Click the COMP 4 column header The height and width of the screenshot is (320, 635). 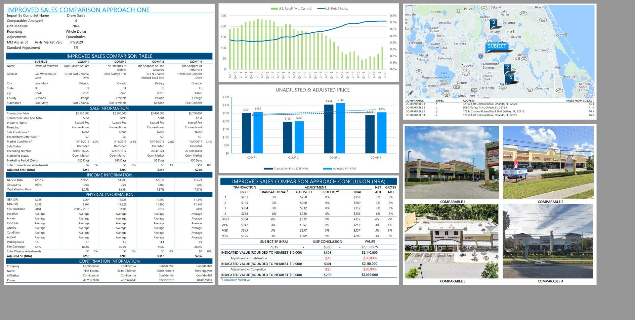[196, 62]
